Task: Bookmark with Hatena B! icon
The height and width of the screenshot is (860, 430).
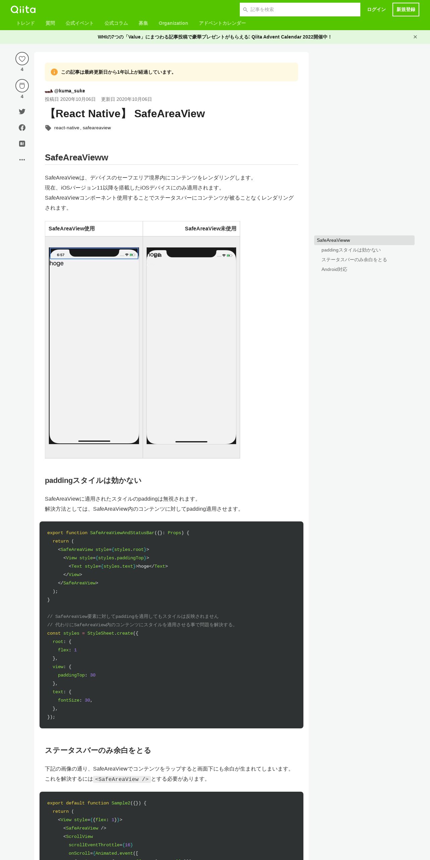Action: coord(22,144)
